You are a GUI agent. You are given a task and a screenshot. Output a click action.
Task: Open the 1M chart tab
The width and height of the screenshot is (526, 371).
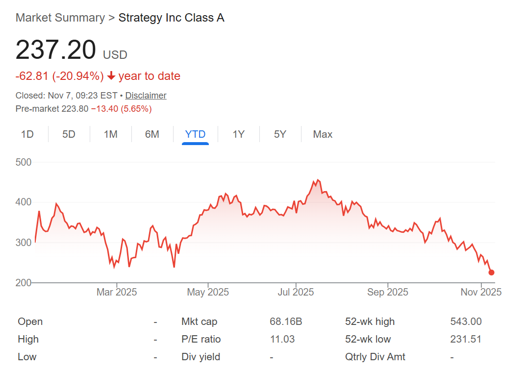pyautogui.click(x=110, y=134)
